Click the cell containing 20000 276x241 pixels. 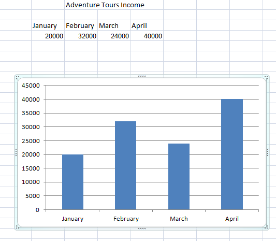48,36
